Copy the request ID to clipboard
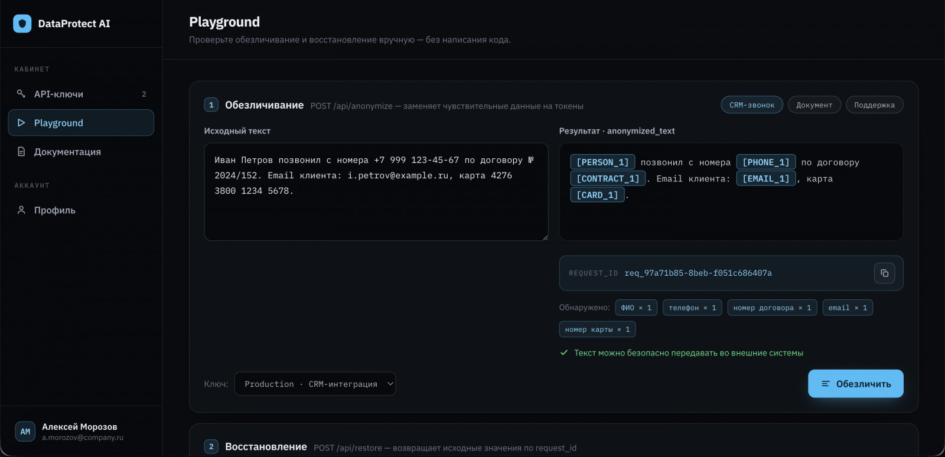Screen dimensions: 945x457 pos(884,273)
